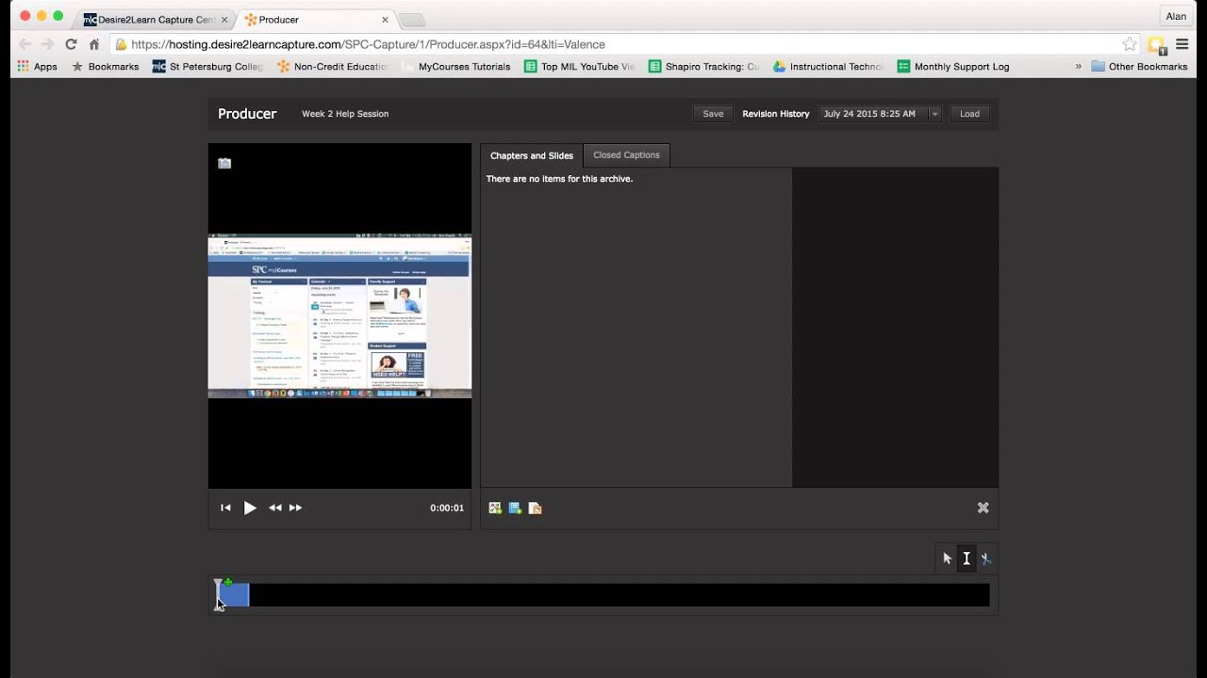Expand the bookmarks overflow chevron

[x=1078, y=67]
